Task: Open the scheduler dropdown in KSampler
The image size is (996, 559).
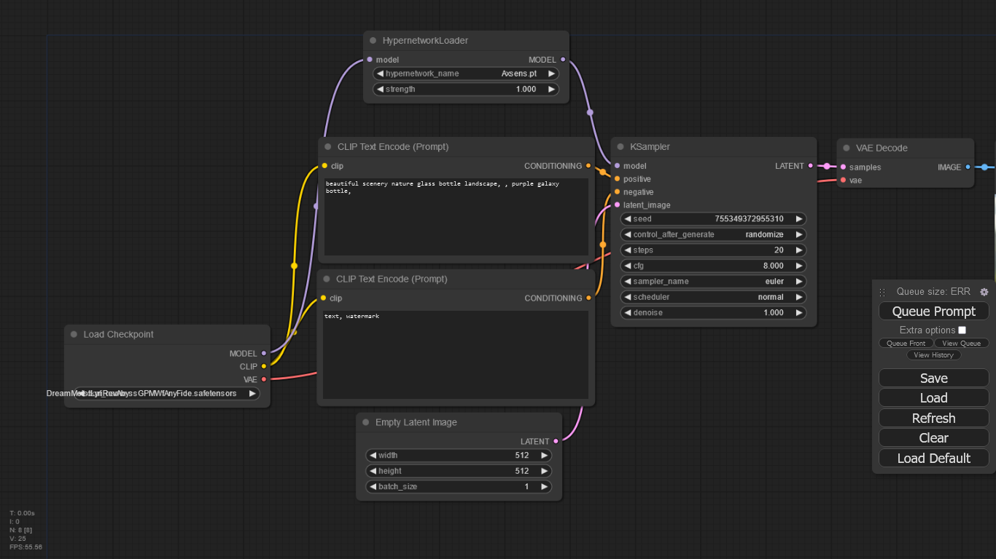Action: pos(712,297)
